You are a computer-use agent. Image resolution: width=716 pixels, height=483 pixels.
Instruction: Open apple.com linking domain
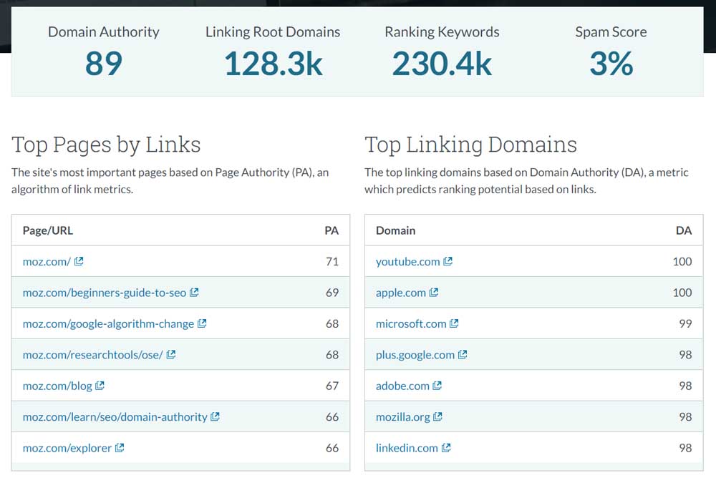[400, 293]
